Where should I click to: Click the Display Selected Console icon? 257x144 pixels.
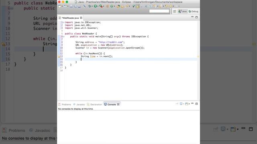click(181, 104)
